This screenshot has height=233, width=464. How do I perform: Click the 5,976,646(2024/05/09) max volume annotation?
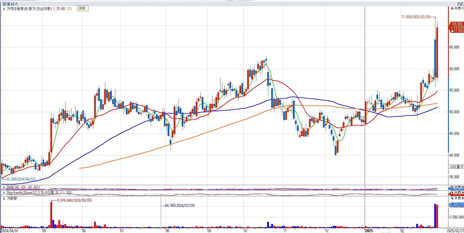point(75,200)
